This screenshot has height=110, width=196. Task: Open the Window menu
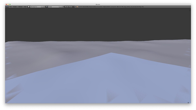[x=20, y=7]
